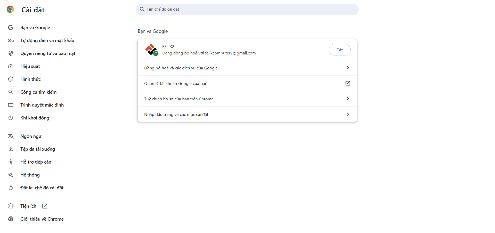Click the Google G icon in sidebar
495x233 pixels.
coord(11,28)
